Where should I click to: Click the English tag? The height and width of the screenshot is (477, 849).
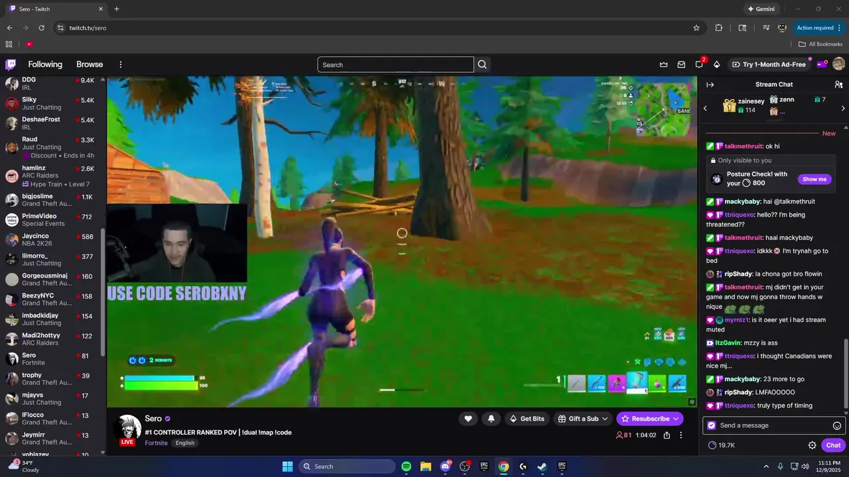point(185,443)
